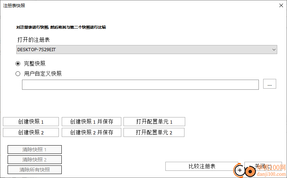Click the 比较注册表 button
This screenshot has height=178, width=287.
pyautogui.click(x=202, y=166)
